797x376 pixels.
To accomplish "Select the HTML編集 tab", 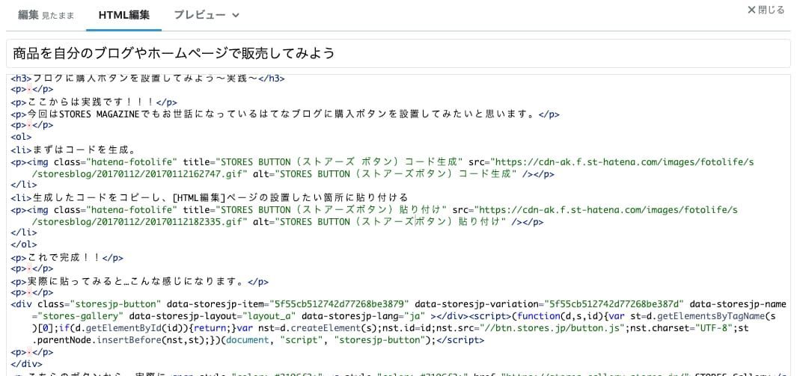I will coord(124,15).
